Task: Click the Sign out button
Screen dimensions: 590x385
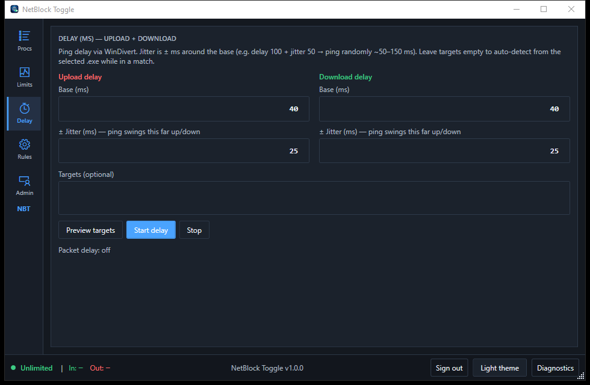Action: [x=449, y=368]
